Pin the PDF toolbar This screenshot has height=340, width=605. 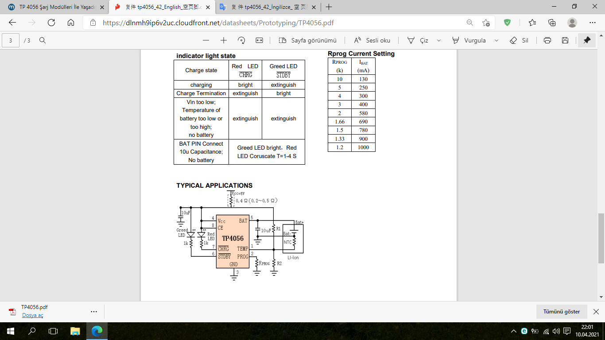tap(587, 40)
